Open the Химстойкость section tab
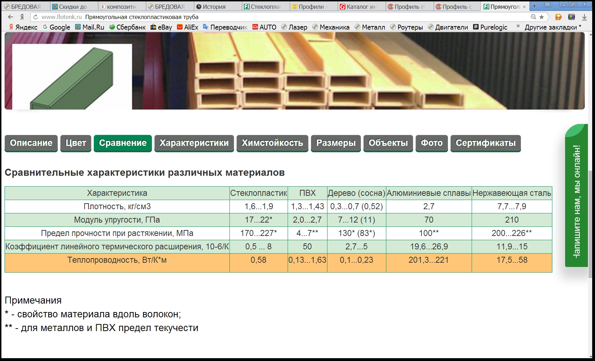Viewport: 595px width, 361px height. [x=272, y=143]
